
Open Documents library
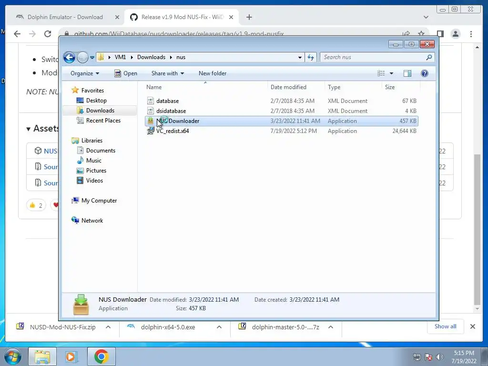[x=101, y=150]
